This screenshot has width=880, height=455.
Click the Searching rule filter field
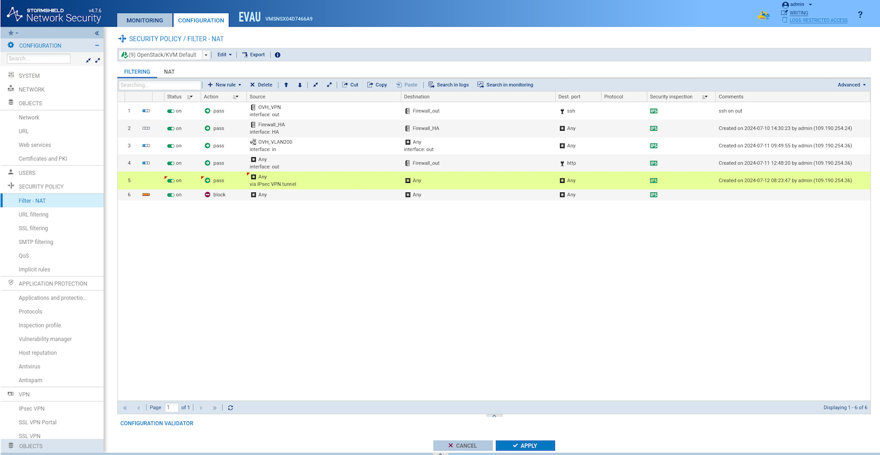[x=160, y=85]
